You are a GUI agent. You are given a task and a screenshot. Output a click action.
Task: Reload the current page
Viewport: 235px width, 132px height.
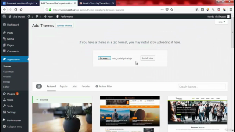click(x=15, y=10)
